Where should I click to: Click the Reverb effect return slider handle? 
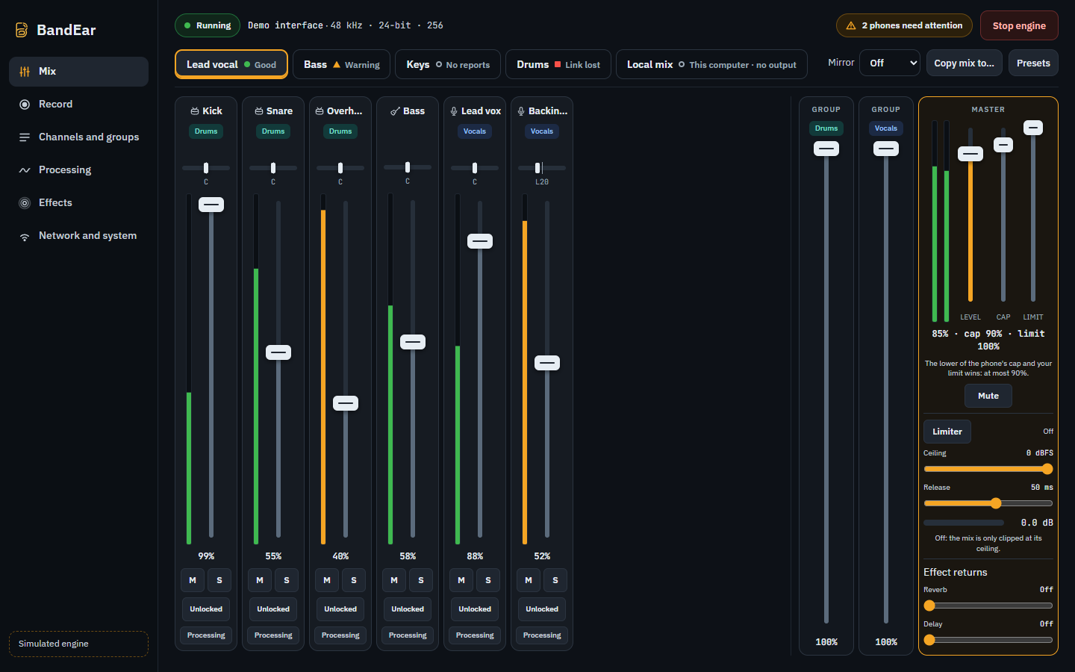pos(929,606)
